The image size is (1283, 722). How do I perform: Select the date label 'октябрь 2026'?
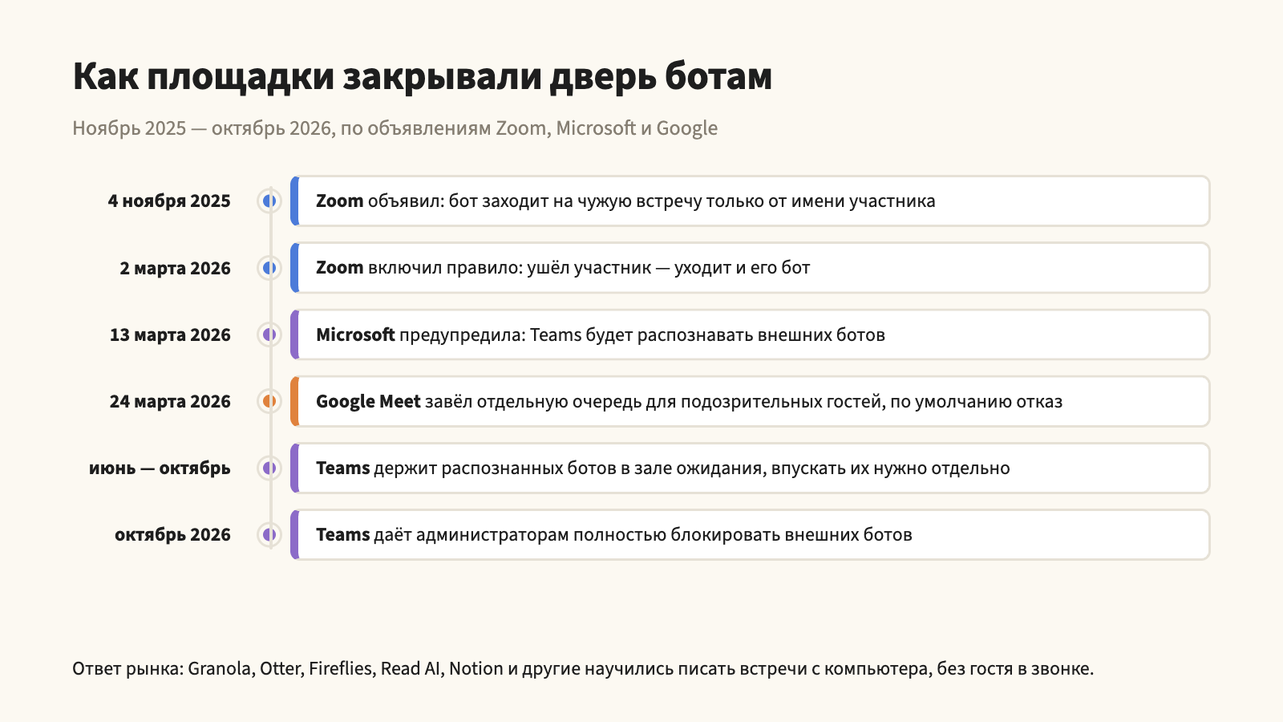pos(172,535)
